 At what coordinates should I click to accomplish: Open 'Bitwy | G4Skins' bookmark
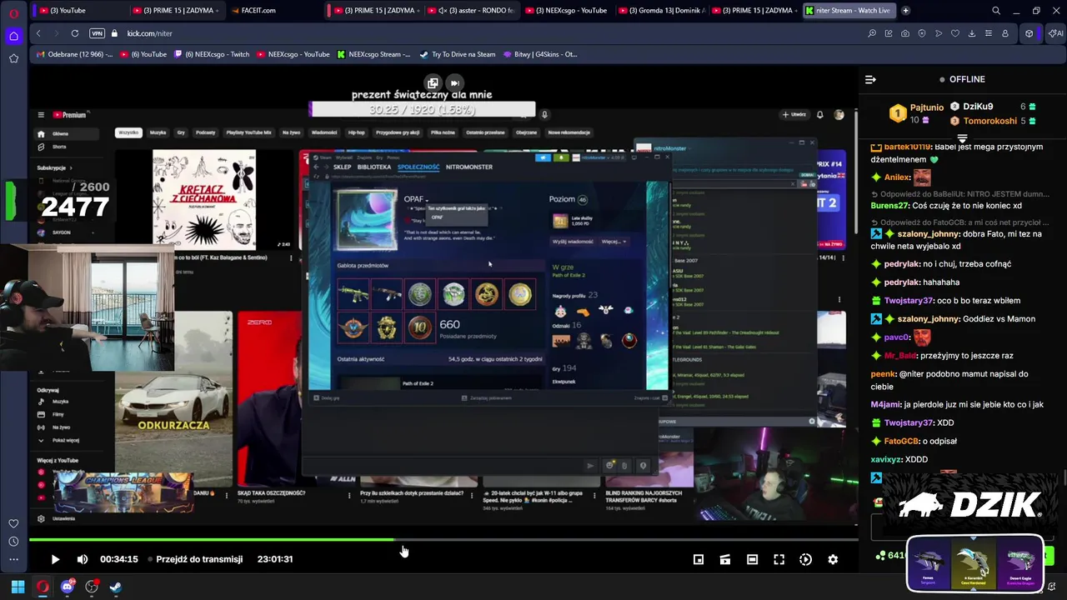tap(540, 54)
